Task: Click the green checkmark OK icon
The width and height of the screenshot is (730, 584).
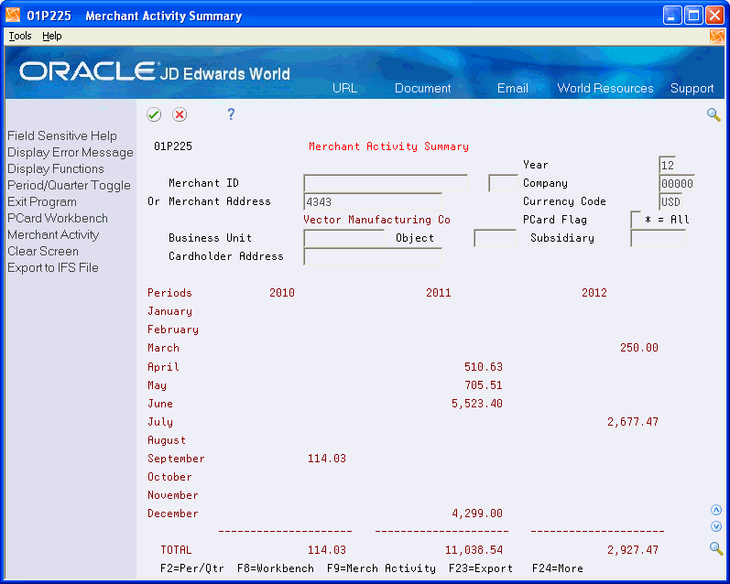Action: tap(154, 114)
